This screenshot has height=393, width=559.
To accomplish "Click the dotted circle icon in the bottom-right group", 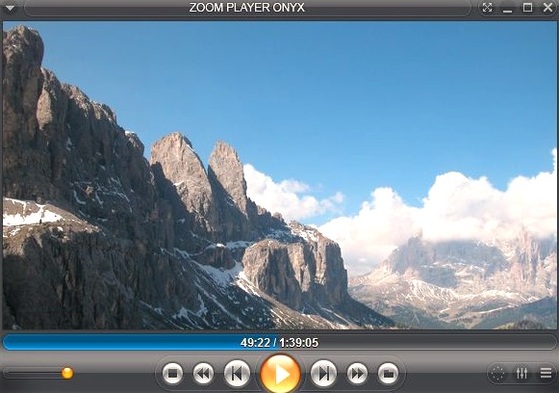I will pos(497,374).
